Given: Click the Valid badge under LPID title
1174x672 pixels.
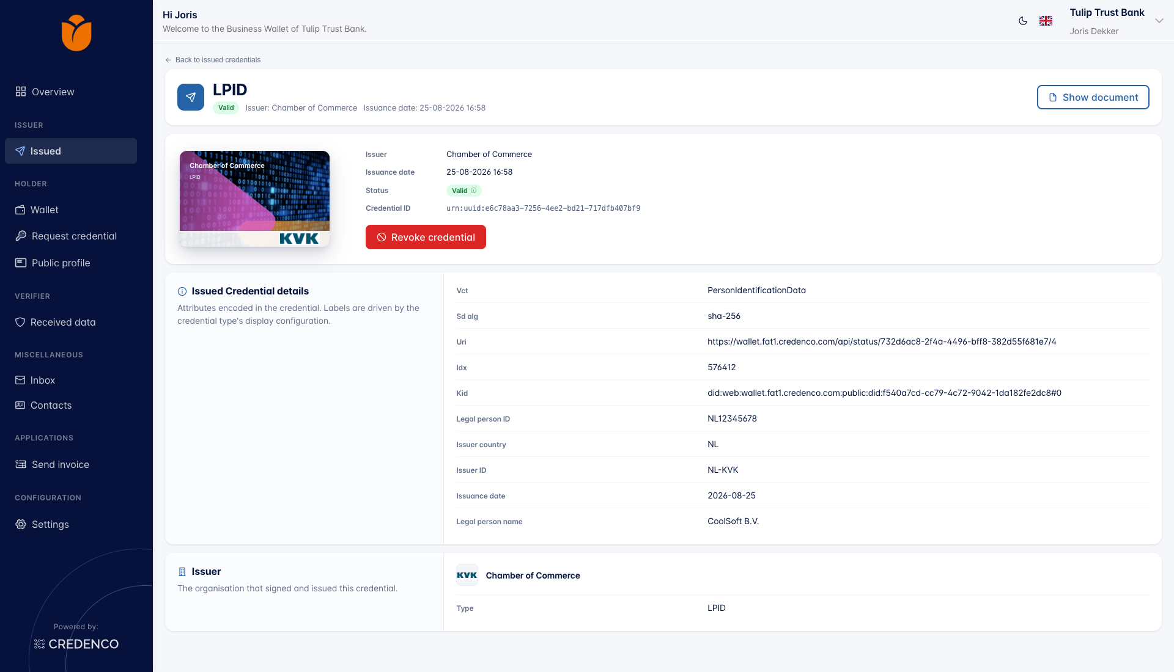Looking at the screenshot, I should (x=226, y=108).
